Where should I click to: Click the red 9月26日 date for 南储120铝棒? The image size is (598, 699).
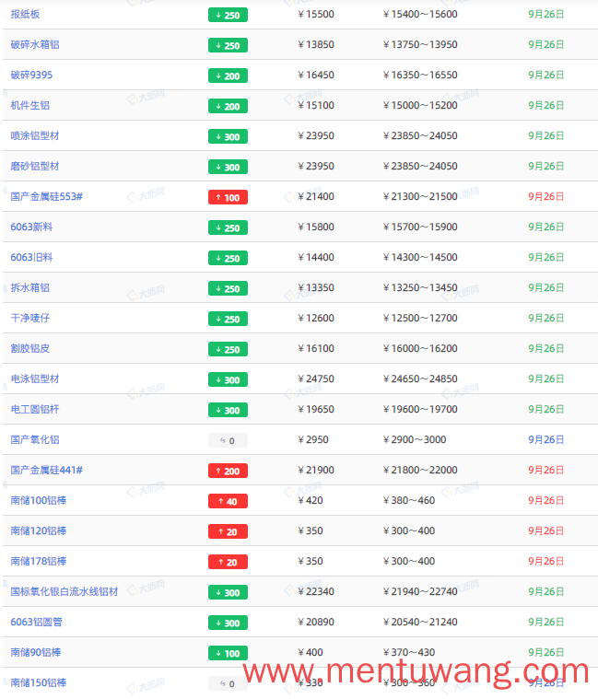pos(546,530)
